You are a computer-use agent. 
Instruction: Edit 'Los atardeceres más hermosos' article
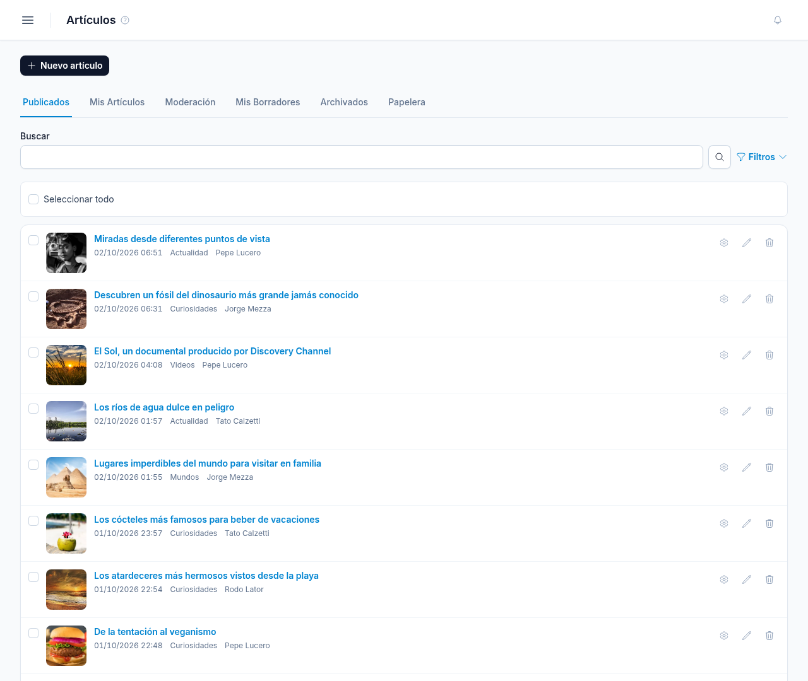tap(747, 579)
